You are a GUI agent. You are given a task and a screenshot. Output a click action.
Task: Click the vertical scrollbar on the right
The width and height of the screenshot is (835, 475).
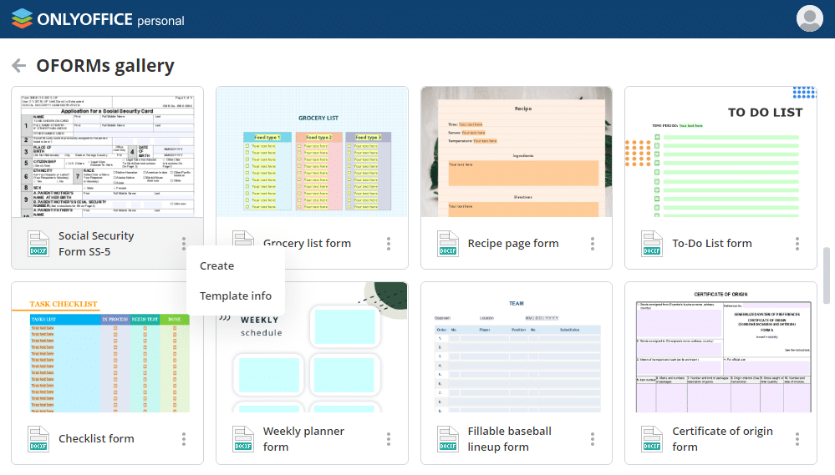point(827,275)
